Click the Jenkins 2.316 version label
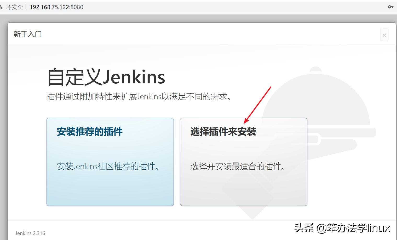This screenshot has height=240, width=397. tap(30, 233)
